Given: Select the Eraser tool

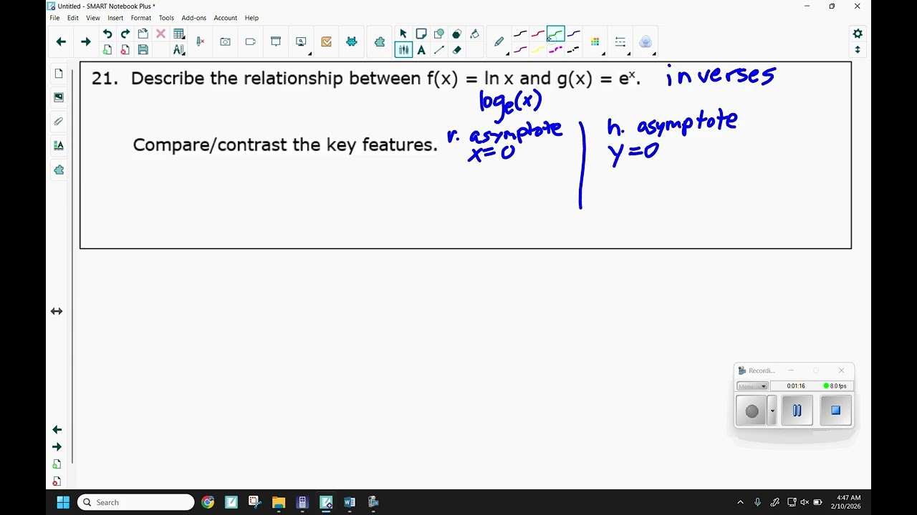Looking at the screenshot, I should click(x=457, y=50).
